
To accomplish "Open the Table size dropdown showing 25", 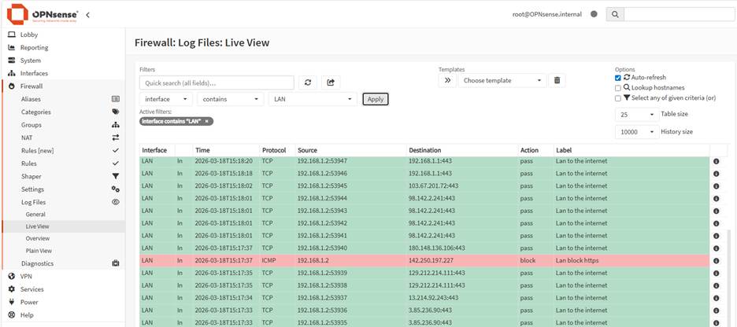I will (636, 114).
